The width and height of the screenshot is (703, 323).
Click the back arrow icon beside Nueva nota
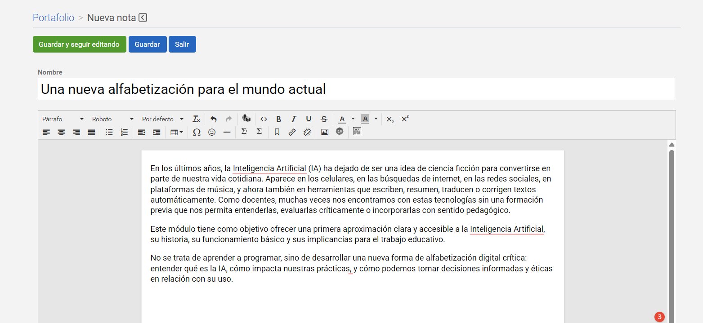point(143,18)
